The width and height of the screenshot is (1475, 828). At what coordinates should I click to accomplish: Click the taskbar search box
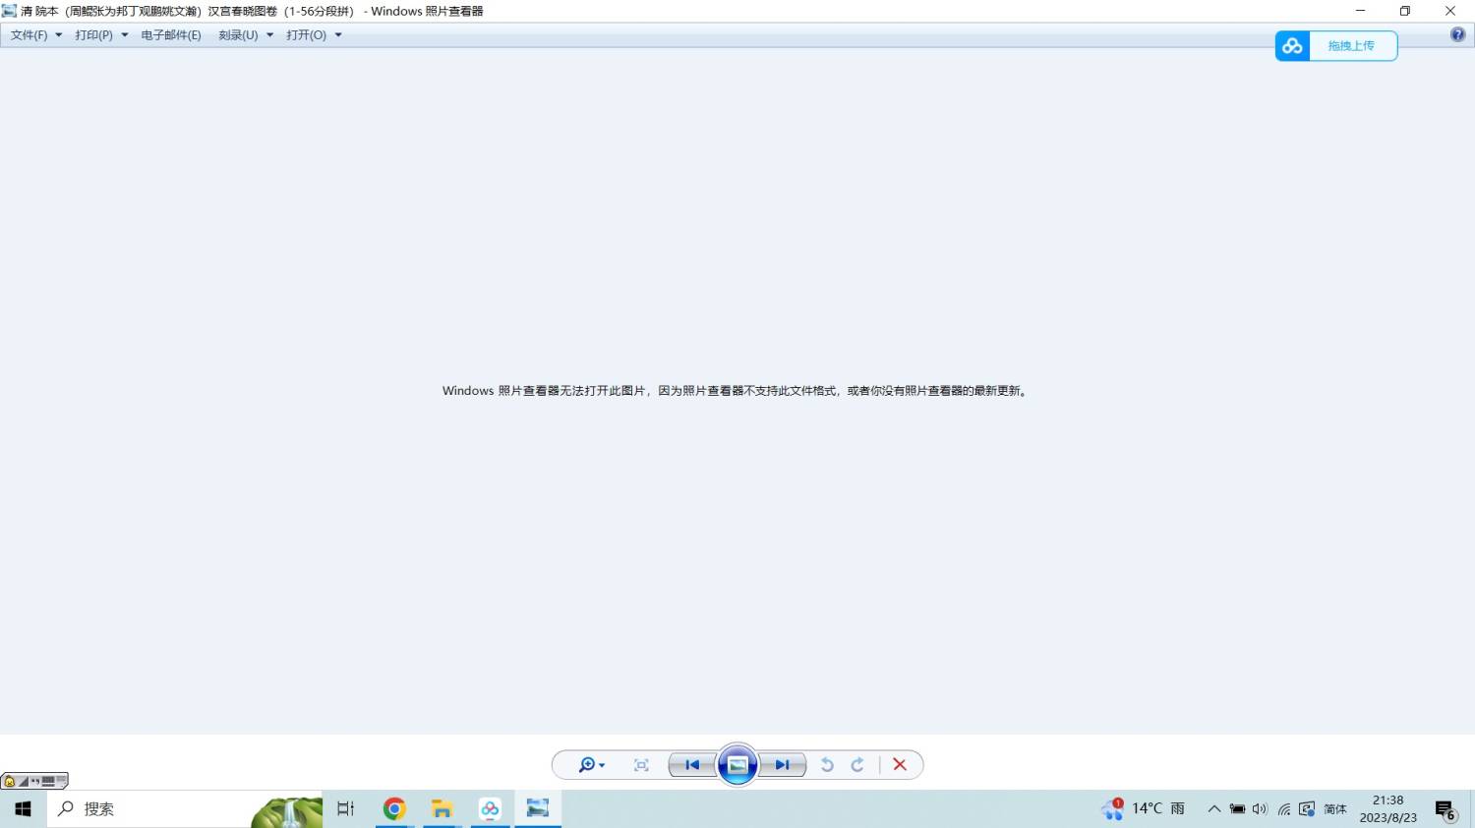click(147, 808)
